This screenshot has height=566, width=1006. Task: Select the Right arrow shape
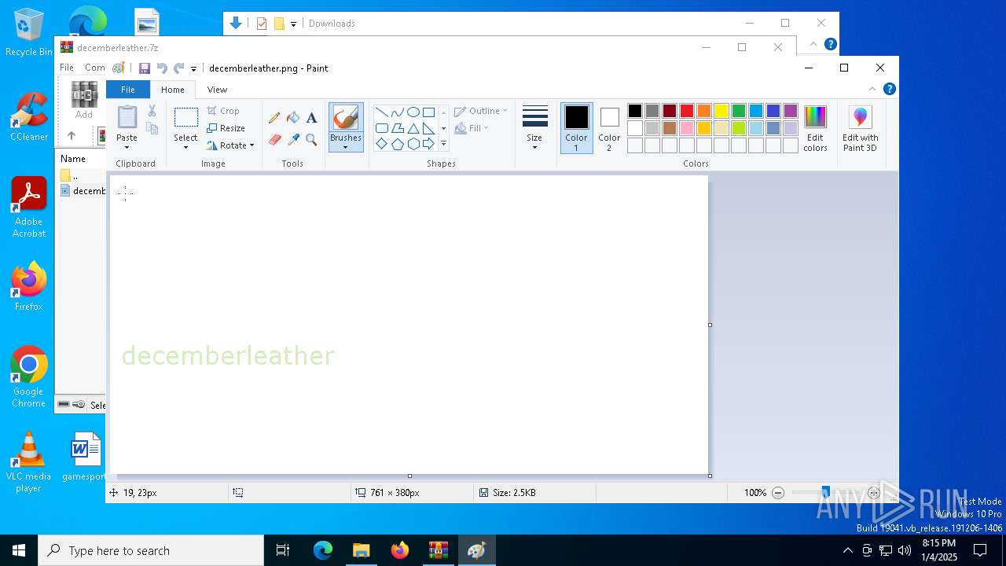[429, 144]
